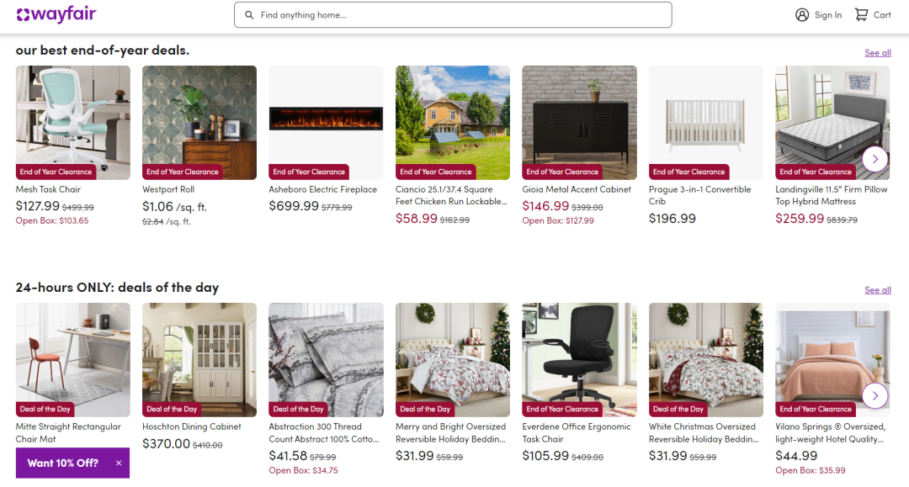
Task: Open the Mesh Task Chair image
Action: coord(73,122)
